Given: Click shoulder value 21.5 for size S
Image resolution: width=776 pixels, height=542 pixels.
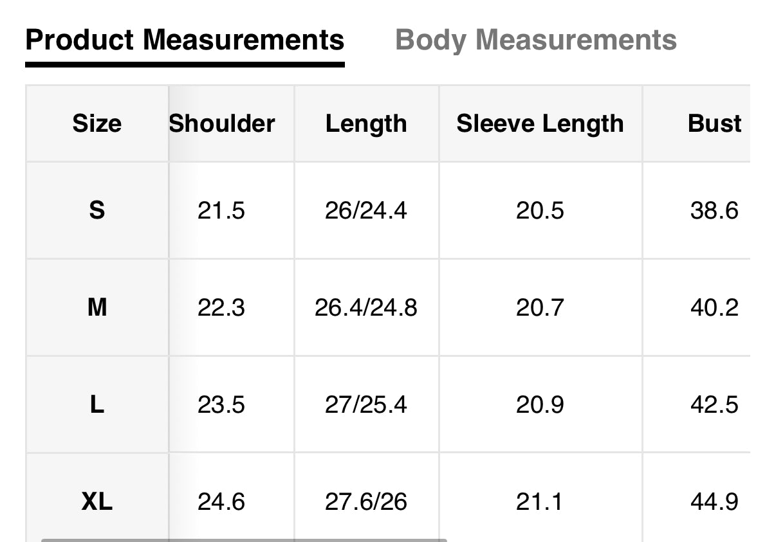Looking at the screenshot, I should pyautogui.click(x=221, y=210).
